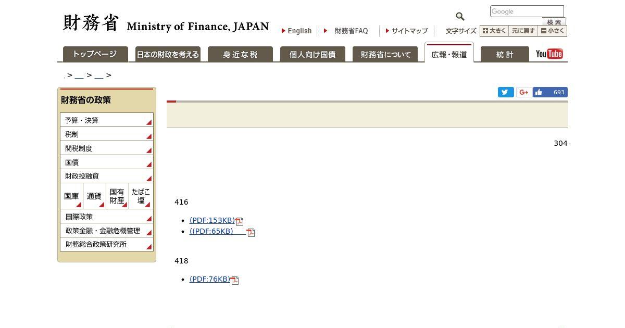
Task: Open the (PDF:76KB) document link
Action: pyautogui.click(x=210, y=279)
